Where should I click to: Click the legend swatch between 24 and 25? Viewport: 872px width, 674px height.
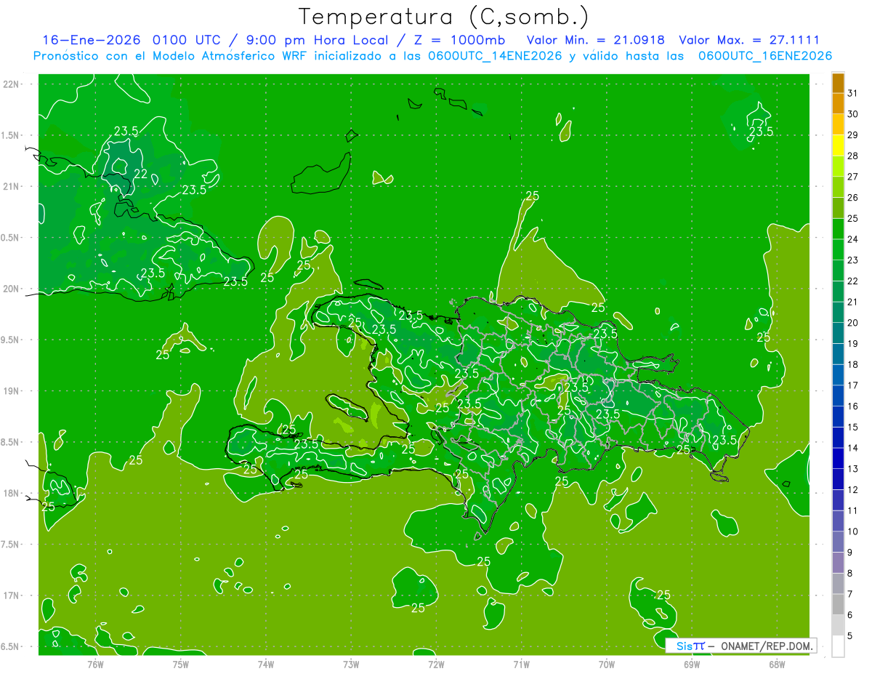tap(838, 229)
